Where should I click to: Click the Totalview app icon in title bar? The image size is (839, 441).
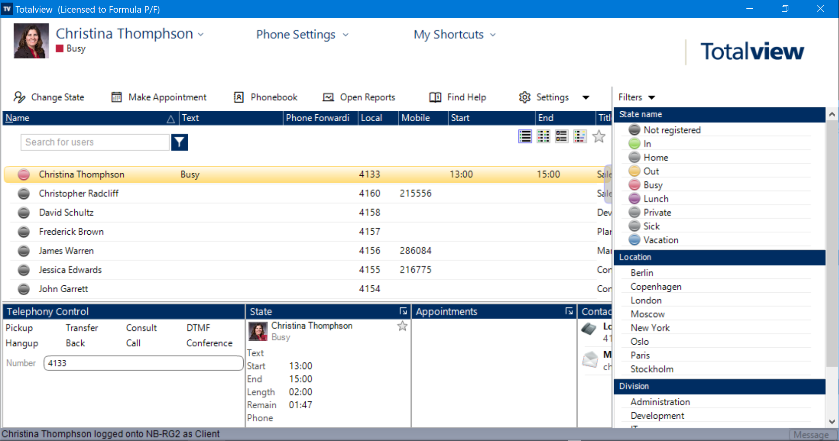coord(7,9)
